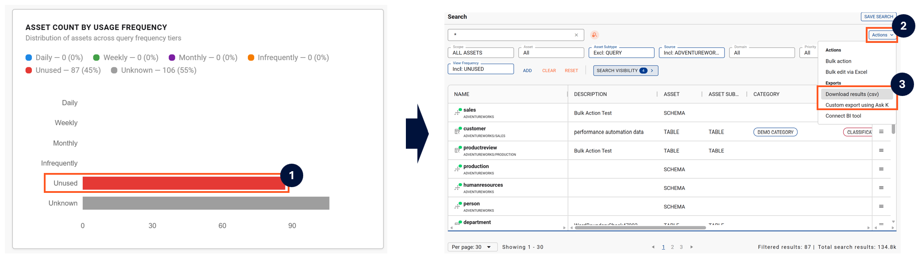This screenshot has height=261, width=918.
Task: Open the Scope filter showing ALL ASSETS
Action: click(481, 53)
